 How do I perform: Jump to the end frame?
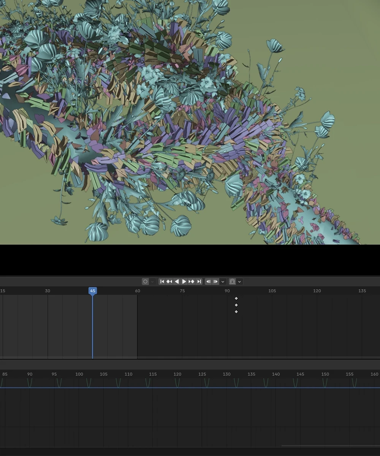point(199,282)
